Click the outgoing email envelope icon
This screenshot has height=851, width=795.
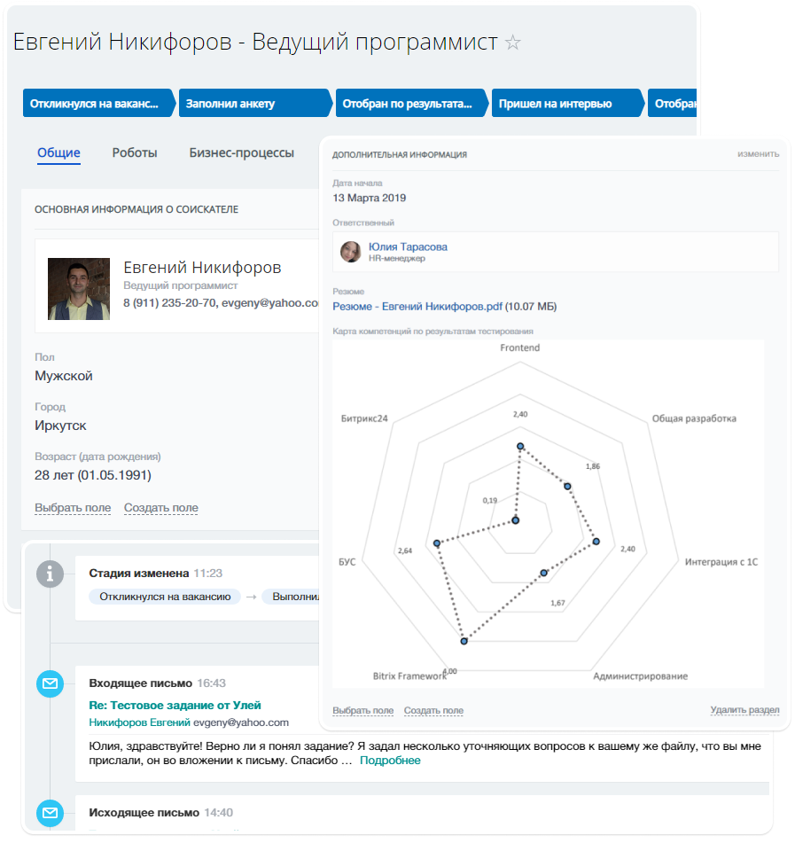(x=51, y=813)
